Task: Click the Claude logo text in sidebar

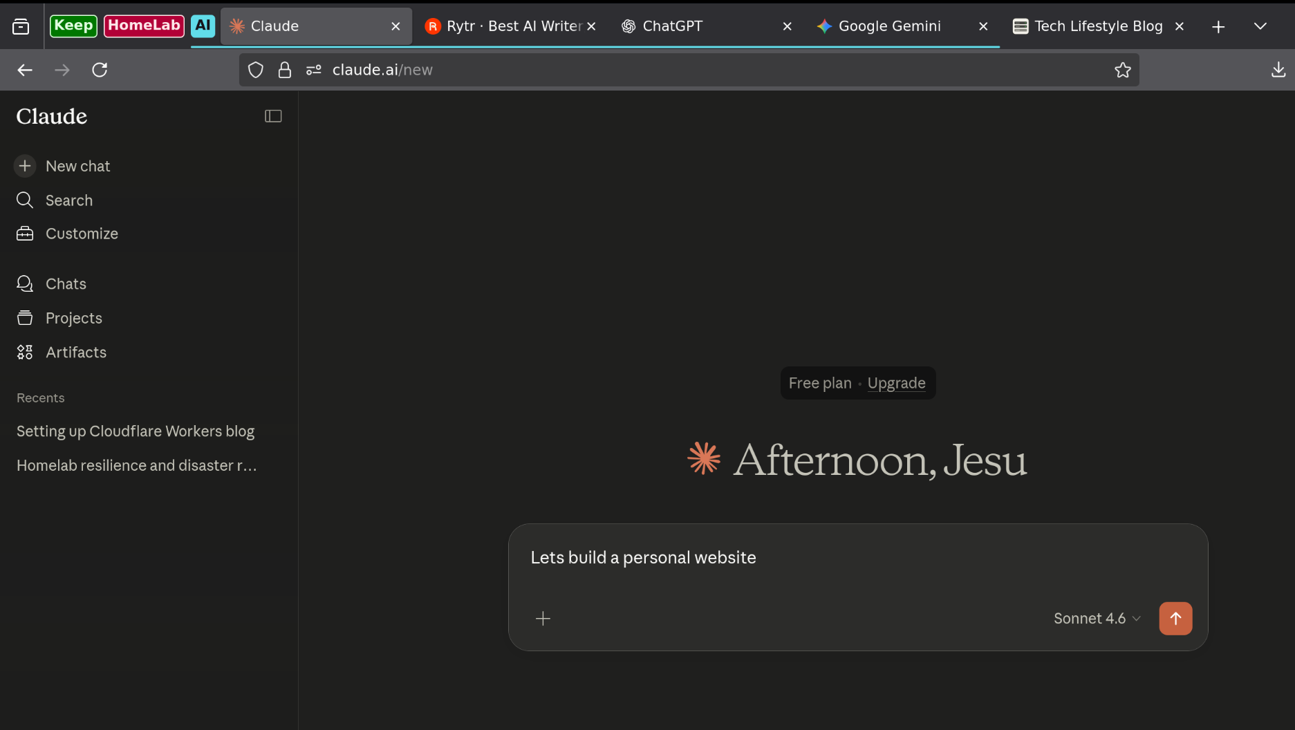Action: coord(52,116)
